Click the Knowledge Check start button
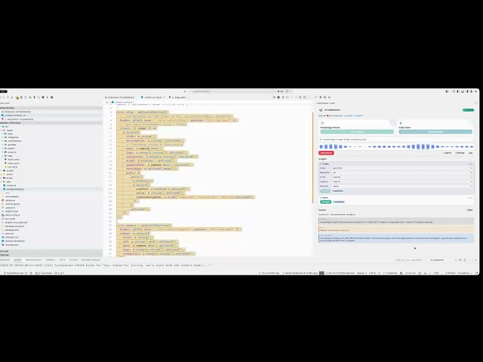The height and width of the screenshot is (362, 483). coord(357,132)
